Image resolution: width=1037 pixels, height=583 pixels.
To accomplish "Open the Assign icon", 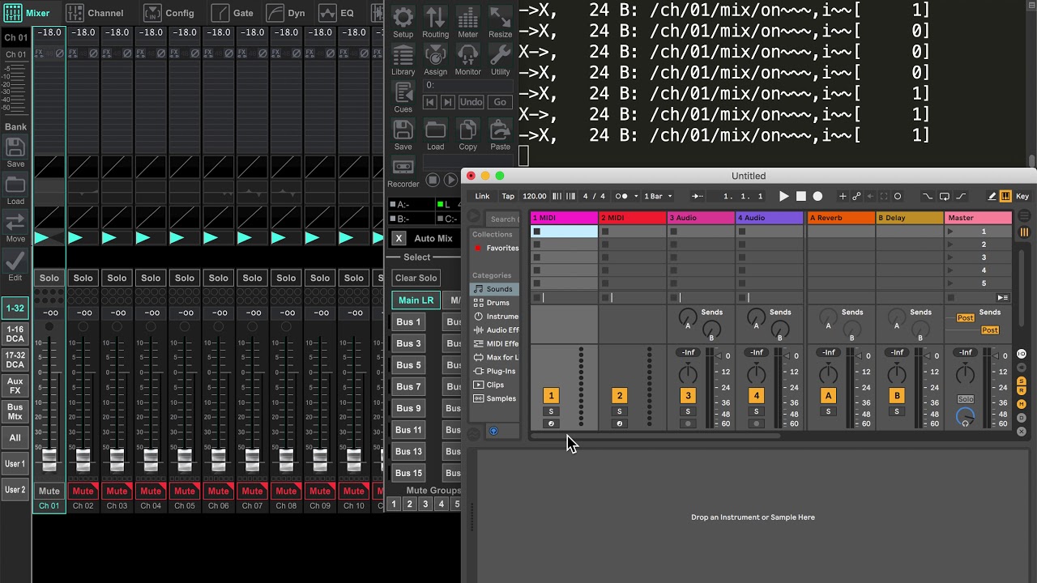I will [435, 60].
